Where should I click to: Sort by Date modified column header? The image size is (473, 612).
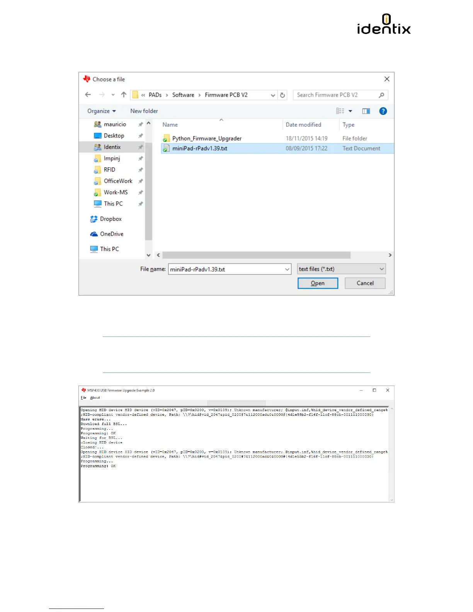pos(303,125)
